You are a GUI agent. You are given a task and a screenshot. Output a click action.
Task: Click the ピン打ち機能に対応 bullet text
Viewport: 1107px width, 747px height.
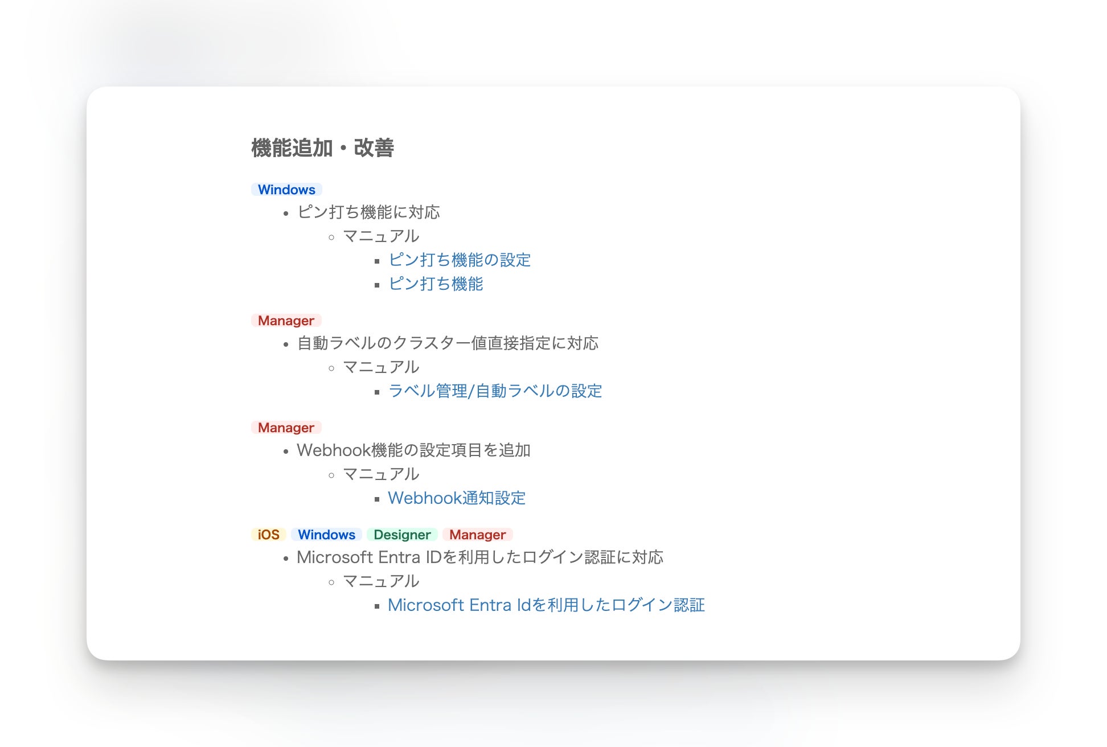point(368,212)
